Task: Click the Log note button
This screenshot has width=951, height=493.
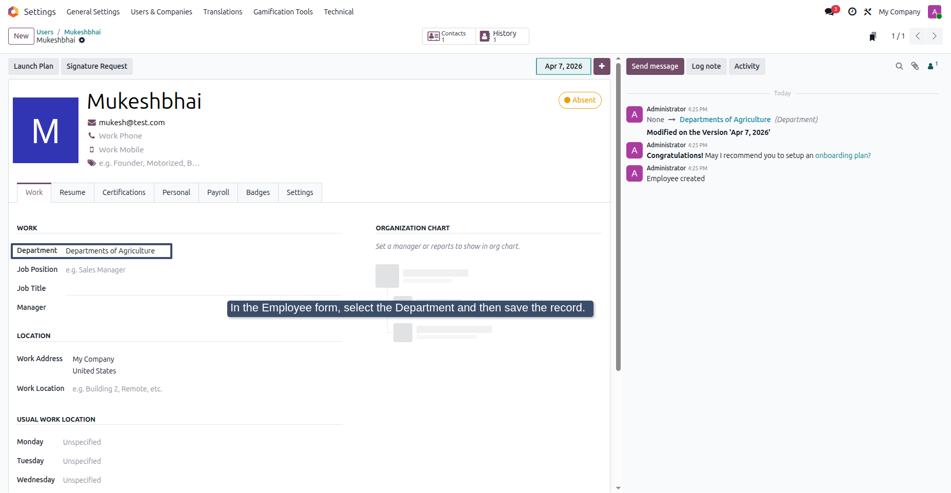Action: (x=706, y=66)
